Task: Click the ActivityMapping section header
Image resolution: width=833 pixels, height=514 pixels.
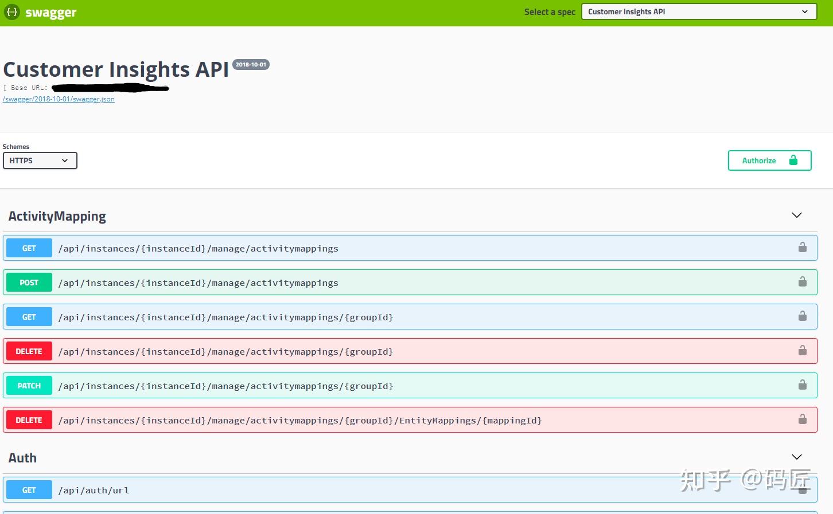Action: tap(57, 216)
